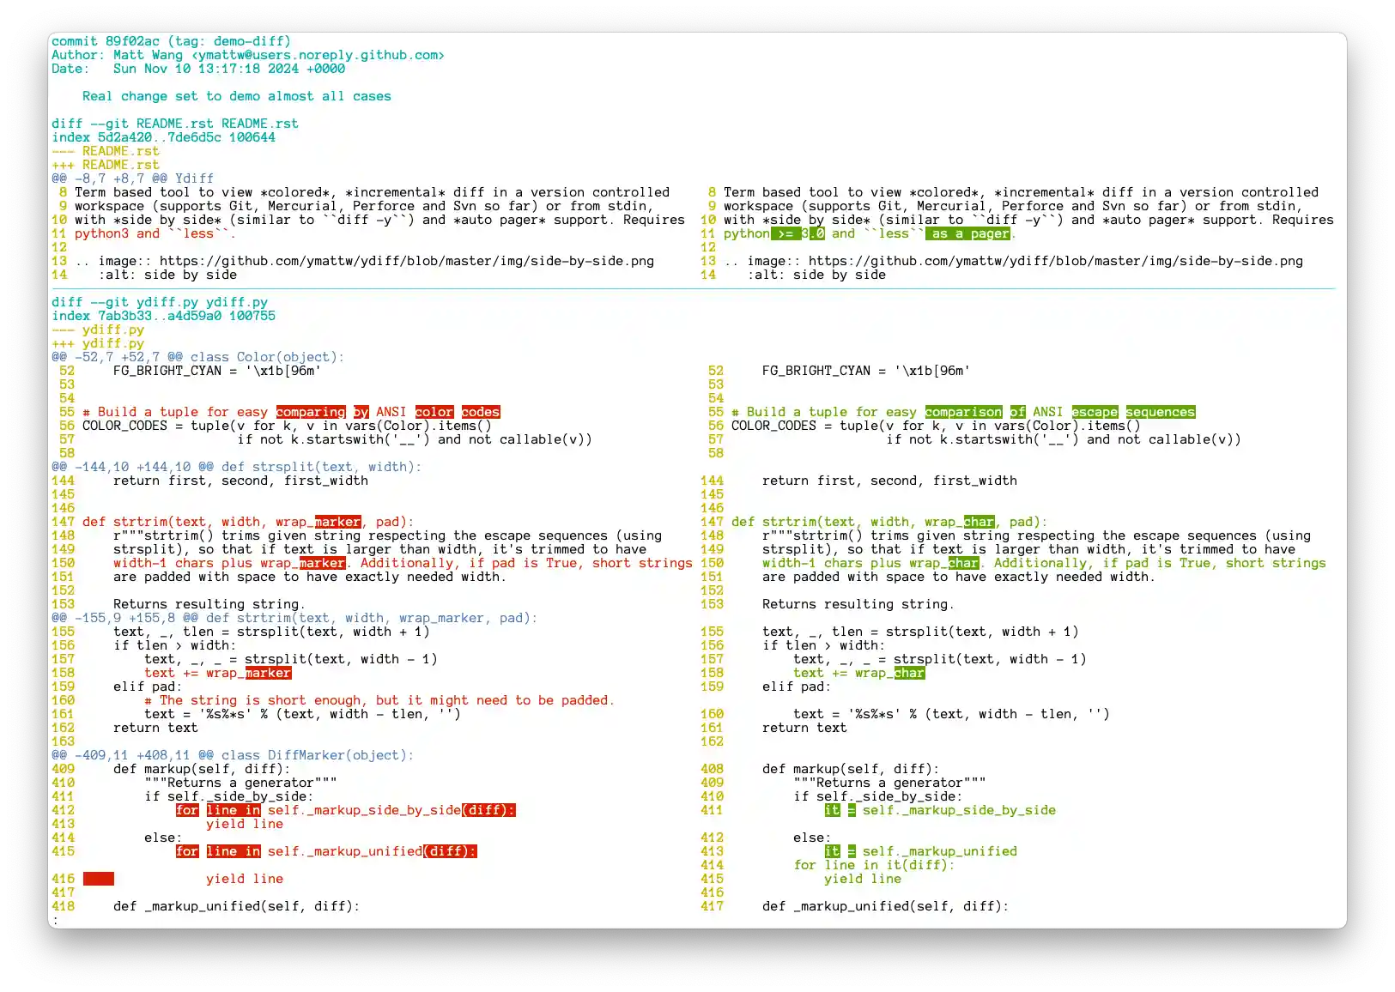The width and height of the screenshot is (1395, 992).
Task: Click hunk header '@@ -8,7 +8,7 @@ Ydiff'
Action: (x=132, y=178)
